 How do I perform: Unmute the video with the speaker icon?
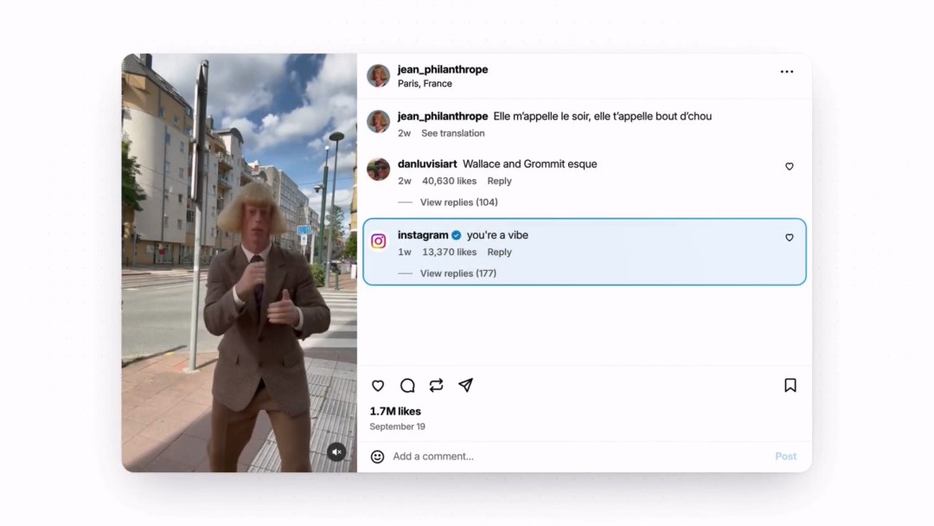(336, 452)
